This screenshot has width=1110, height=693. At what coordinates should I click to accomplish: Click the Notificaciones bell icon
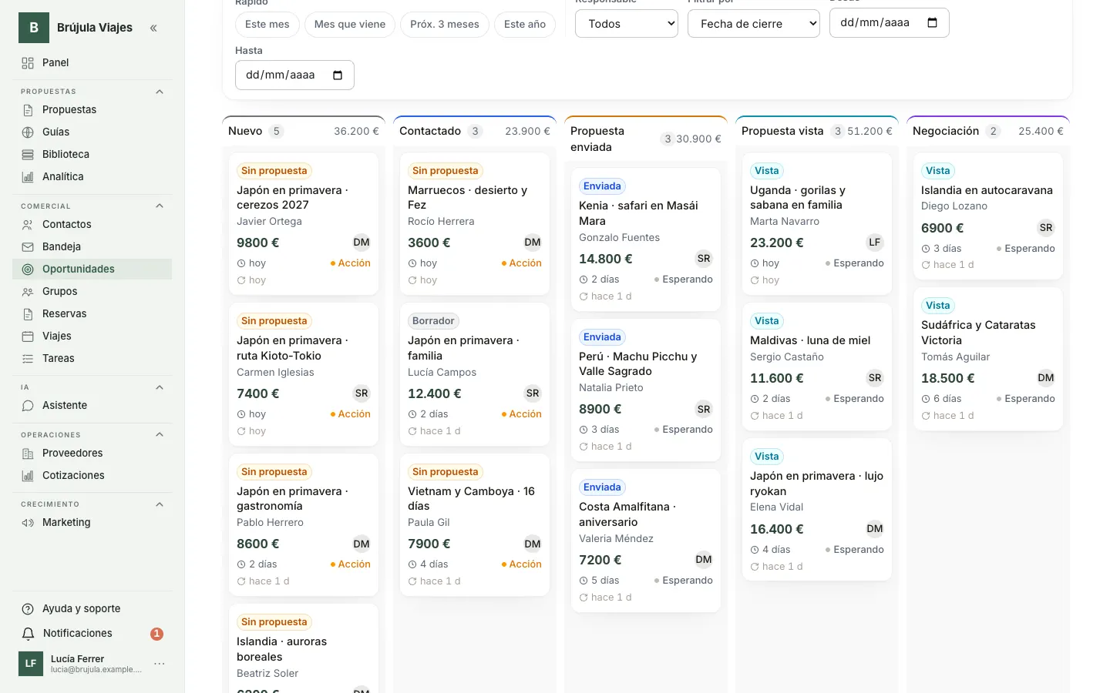28,634
